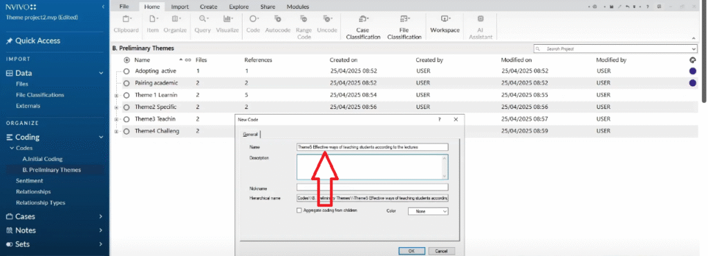
Task: Enable Aggregate coding from children checkbox
Action: [x=299, y=210]
